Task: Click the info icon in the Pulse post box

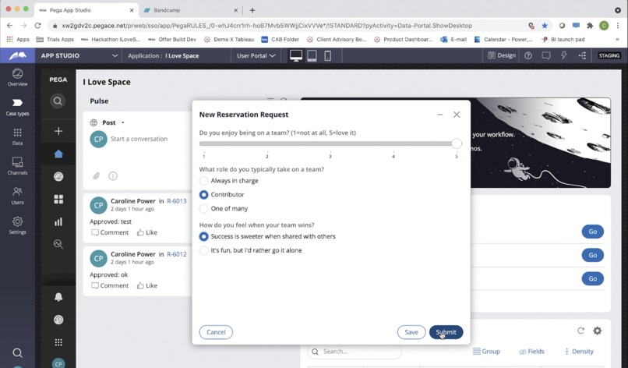Action: (113, 176)
